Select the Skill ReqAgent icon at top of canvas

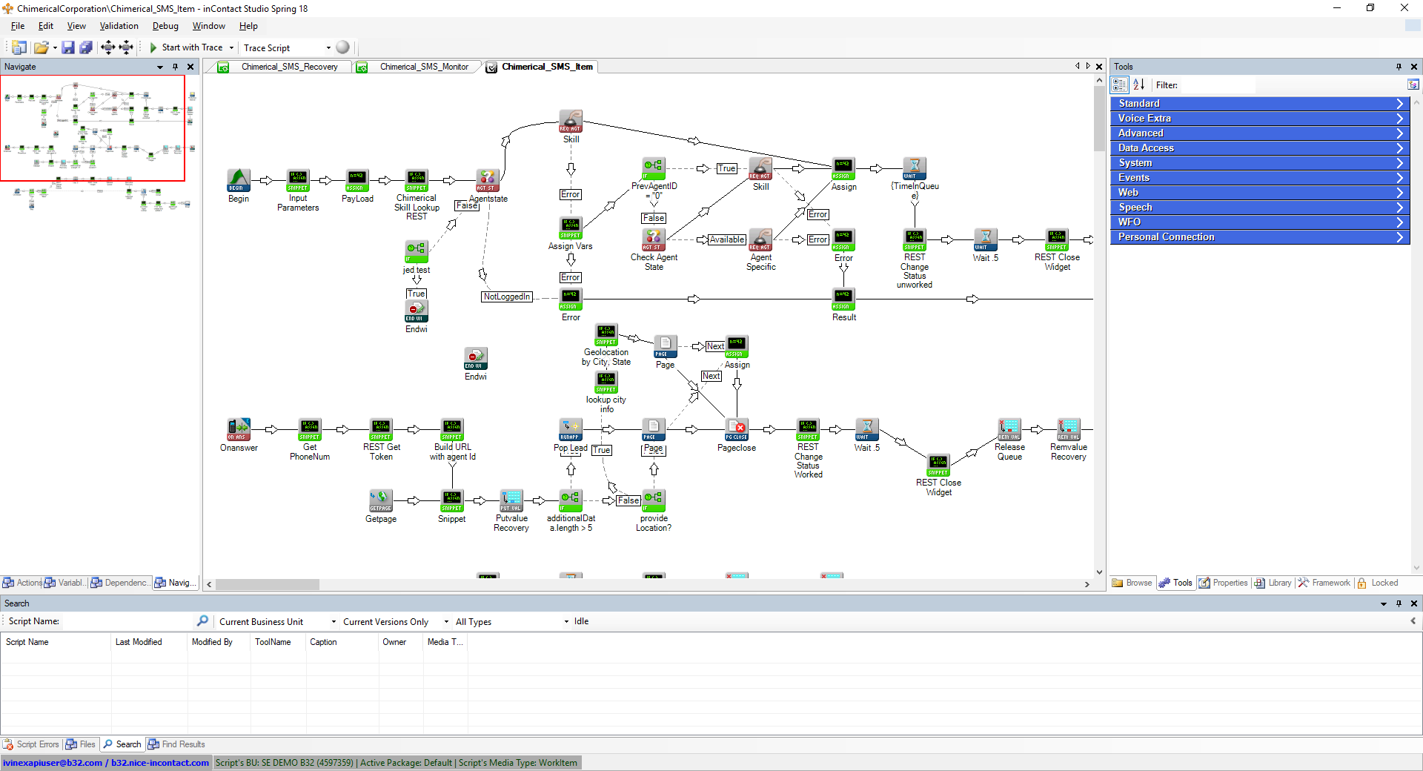coord(571,121)
